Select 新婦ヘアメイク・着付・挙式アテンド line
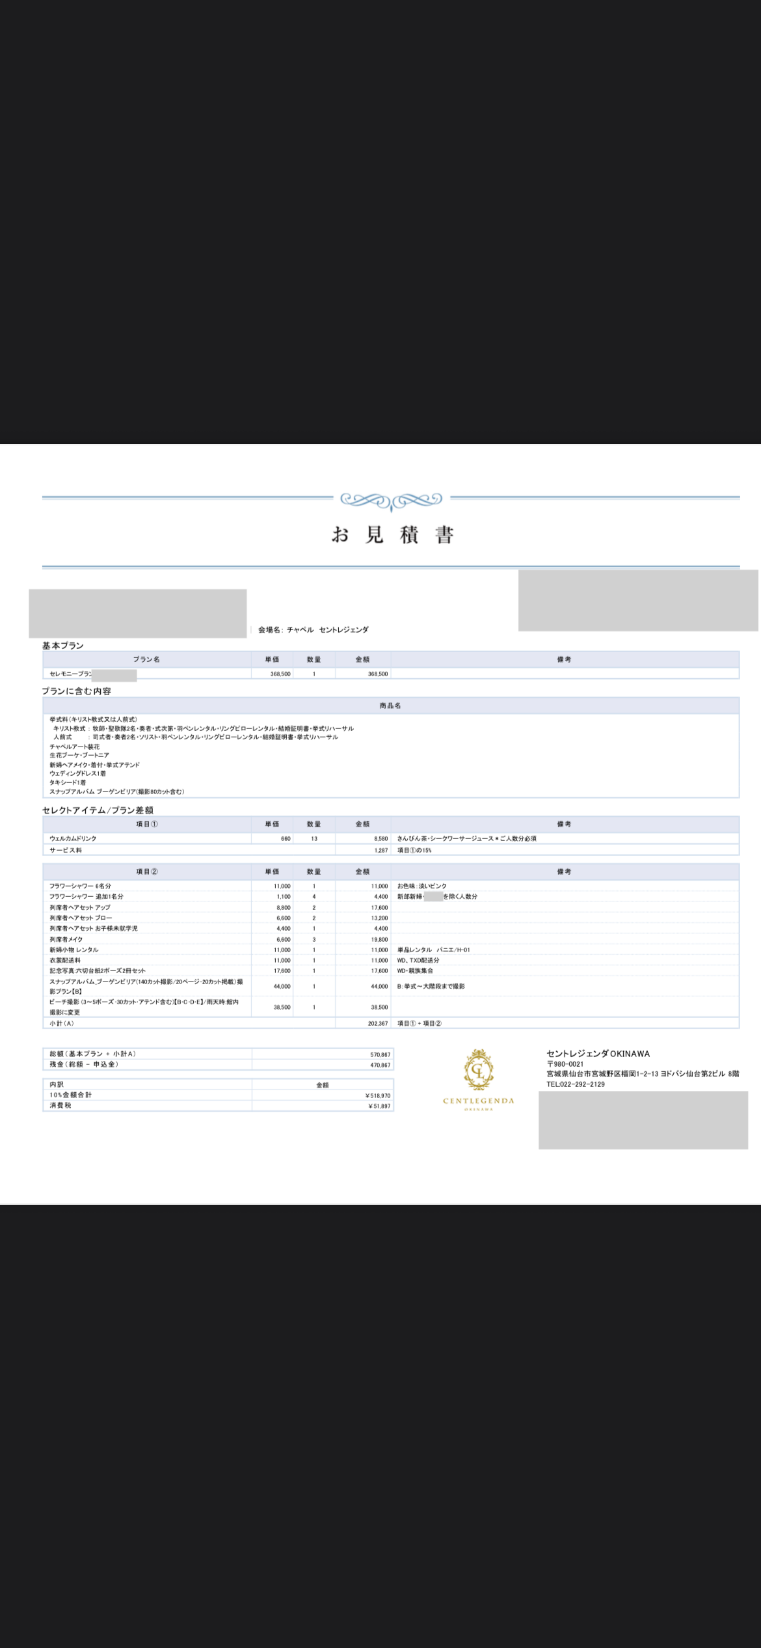 click(x=95, y=765)
